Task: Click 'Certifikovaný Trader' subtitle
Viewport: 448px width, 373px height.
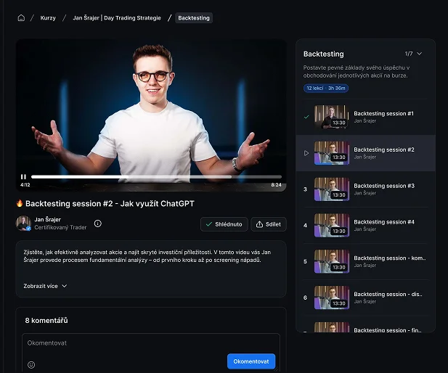Action: tap(60, 227)
